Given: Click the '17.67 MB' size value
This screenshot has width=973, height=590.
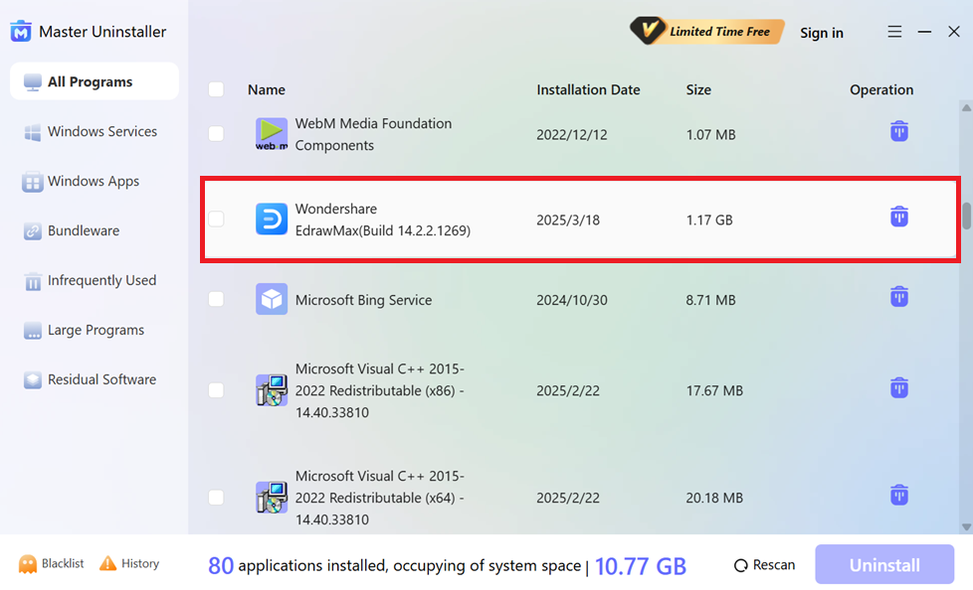Looking at the screenshot, I should 714,390.
